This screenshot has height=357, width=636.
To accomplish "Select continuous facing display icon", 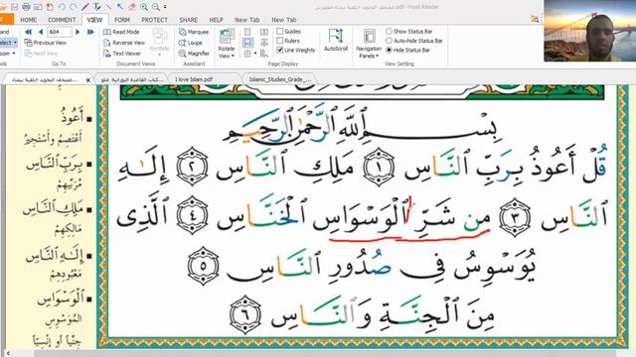I will [x=264, y=43].
